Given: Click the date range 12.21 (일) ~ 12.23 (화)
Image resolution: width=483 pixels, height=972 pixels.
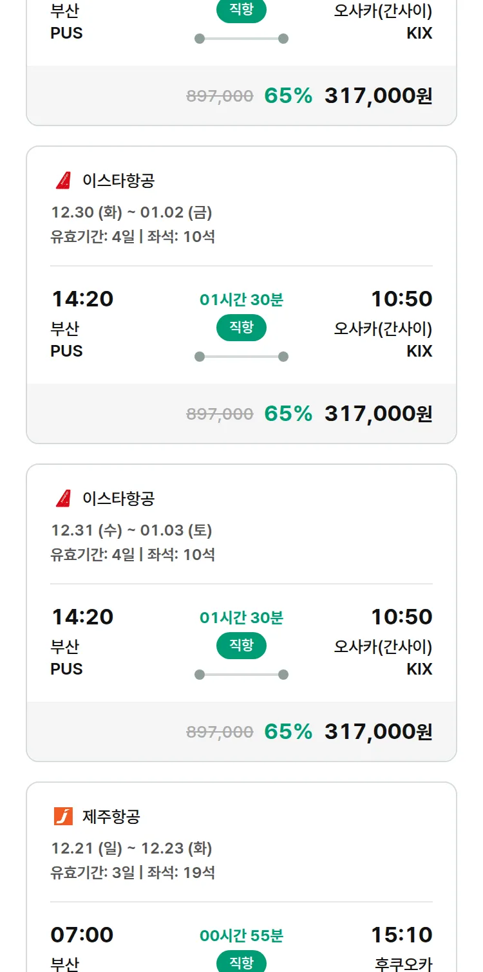Looking at the screenshot, I should tap(131, 848).
